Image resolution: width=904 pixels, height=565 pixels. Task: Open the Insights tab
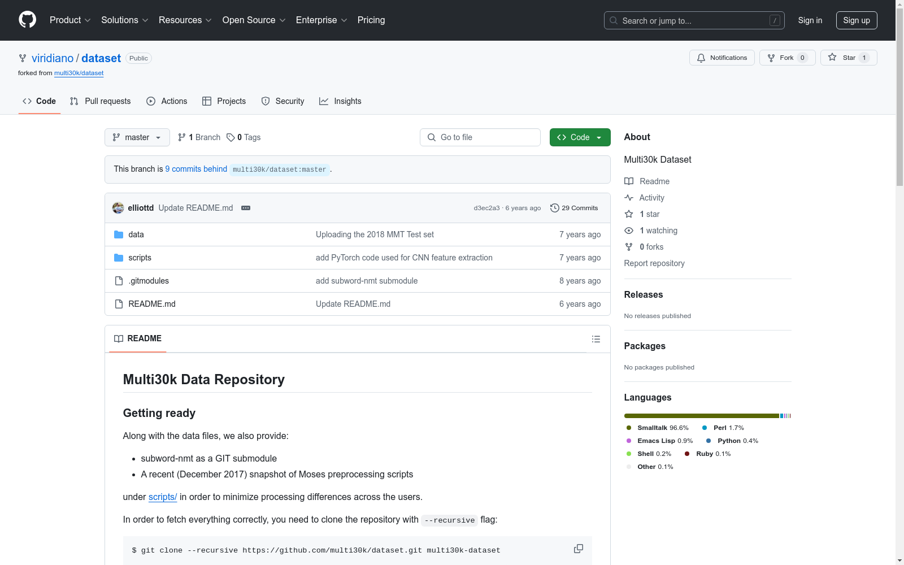(x=340, y=101)
